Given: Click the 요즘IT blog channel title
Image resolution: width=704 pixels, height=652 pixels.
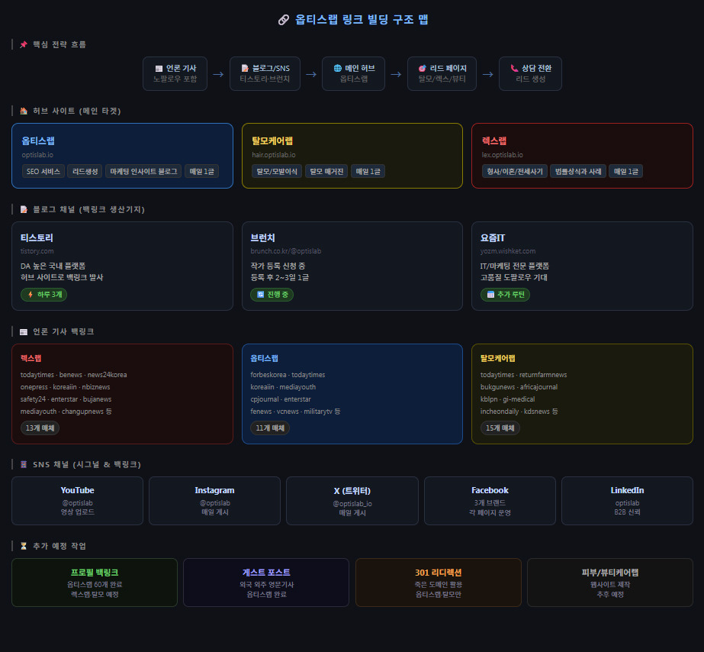Looking at the screenshot, I should (493, 237).
